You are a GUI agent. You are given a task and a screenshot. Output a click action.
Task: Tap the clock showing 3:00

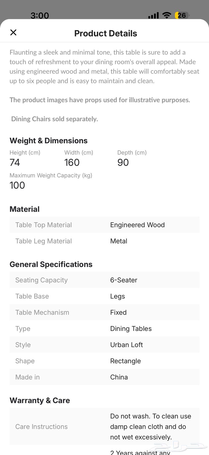tap(40, 15)
